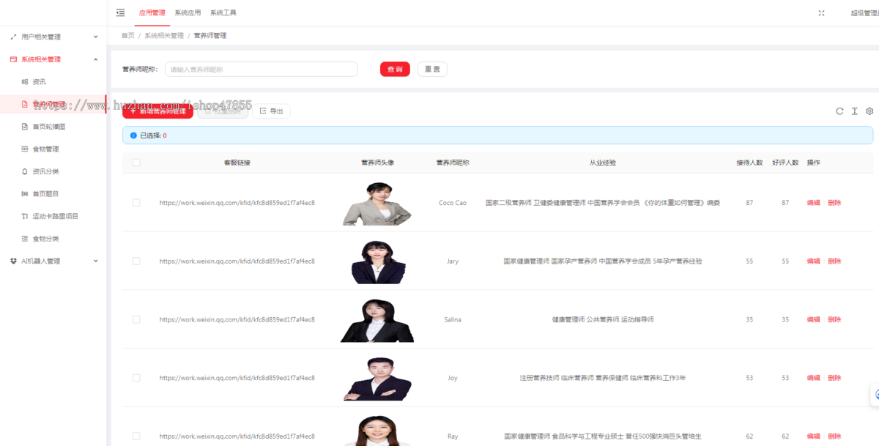879x446 pixels.
Task: Expand the 用户相关管理 menu chevron
Action: pos(95,37)
